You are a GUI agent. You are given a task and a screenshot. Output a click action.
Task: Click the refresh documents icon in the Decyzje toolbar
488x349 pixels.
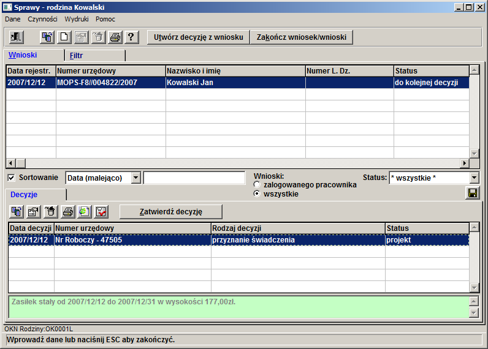pos(17,212)
